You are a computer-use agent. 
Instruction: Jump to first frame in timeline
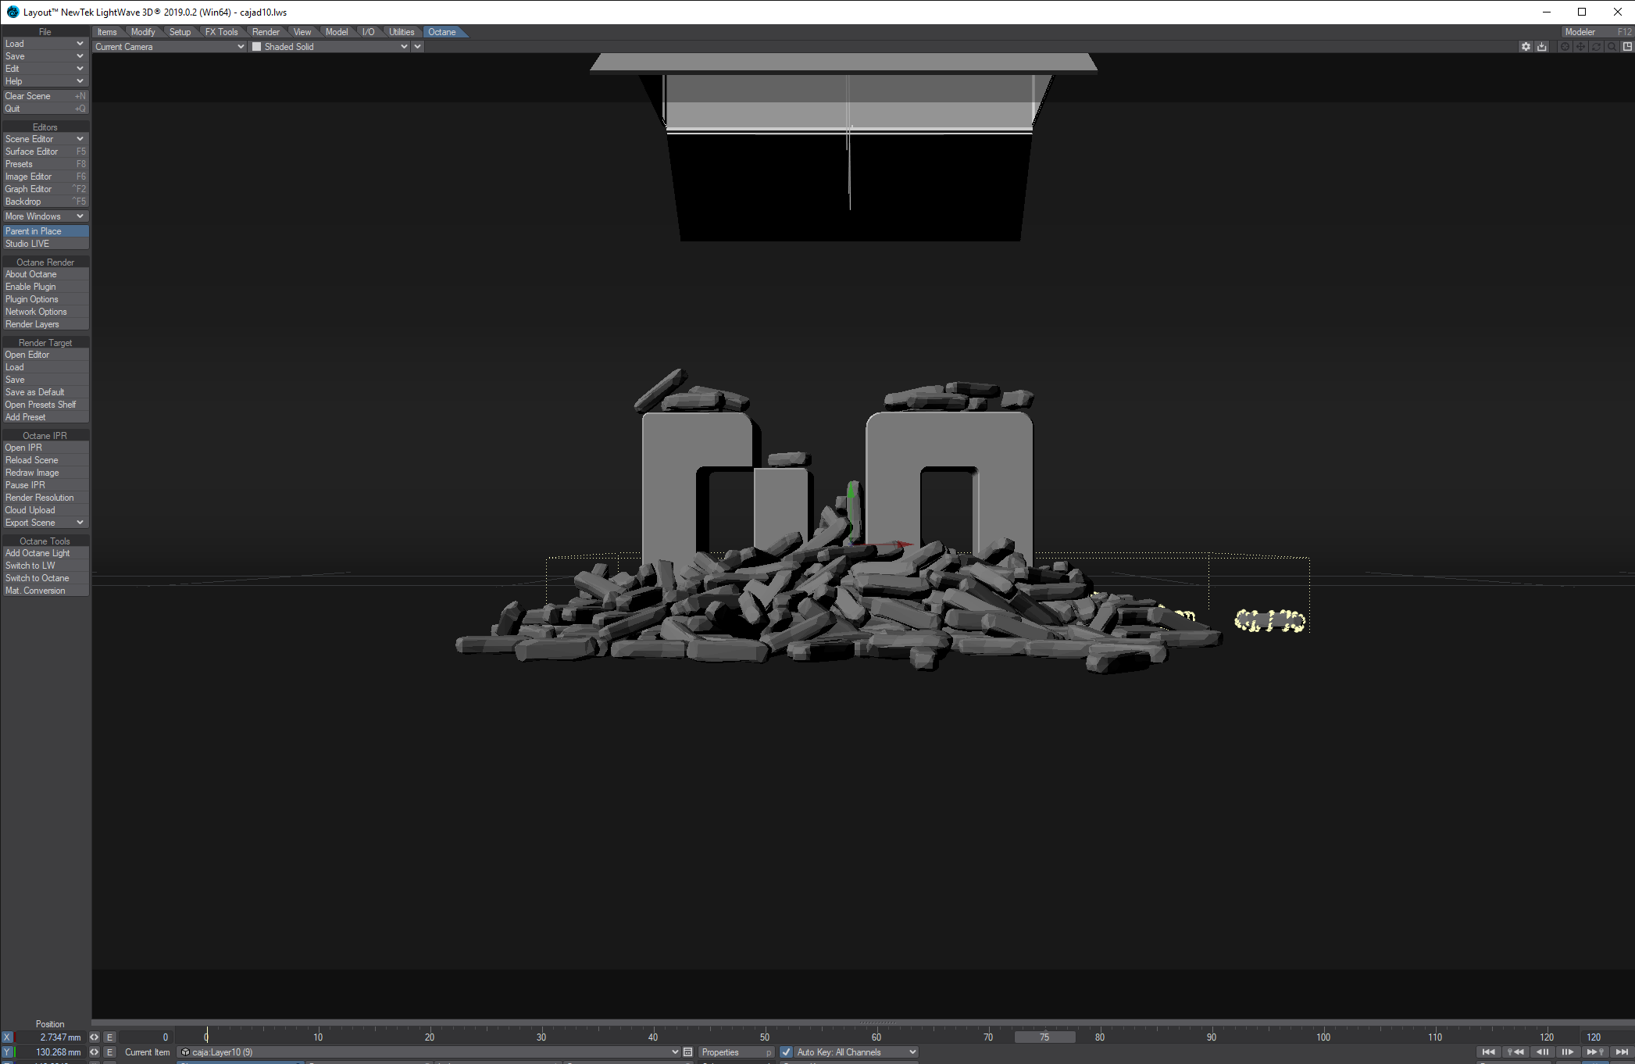pos(1488,1052)
